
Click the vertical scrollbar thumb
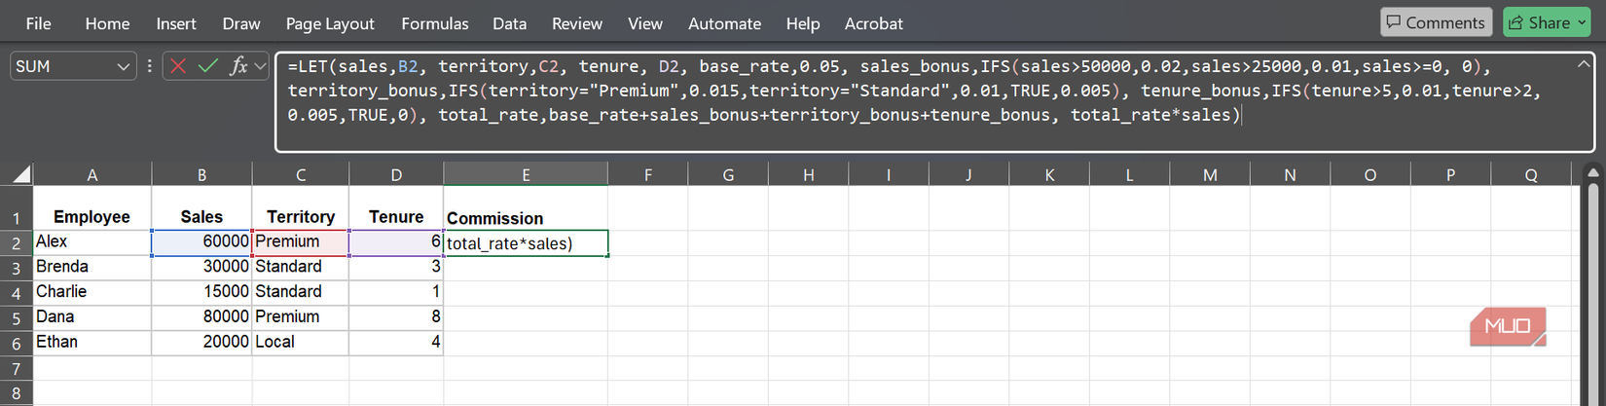coord(1593,292)
